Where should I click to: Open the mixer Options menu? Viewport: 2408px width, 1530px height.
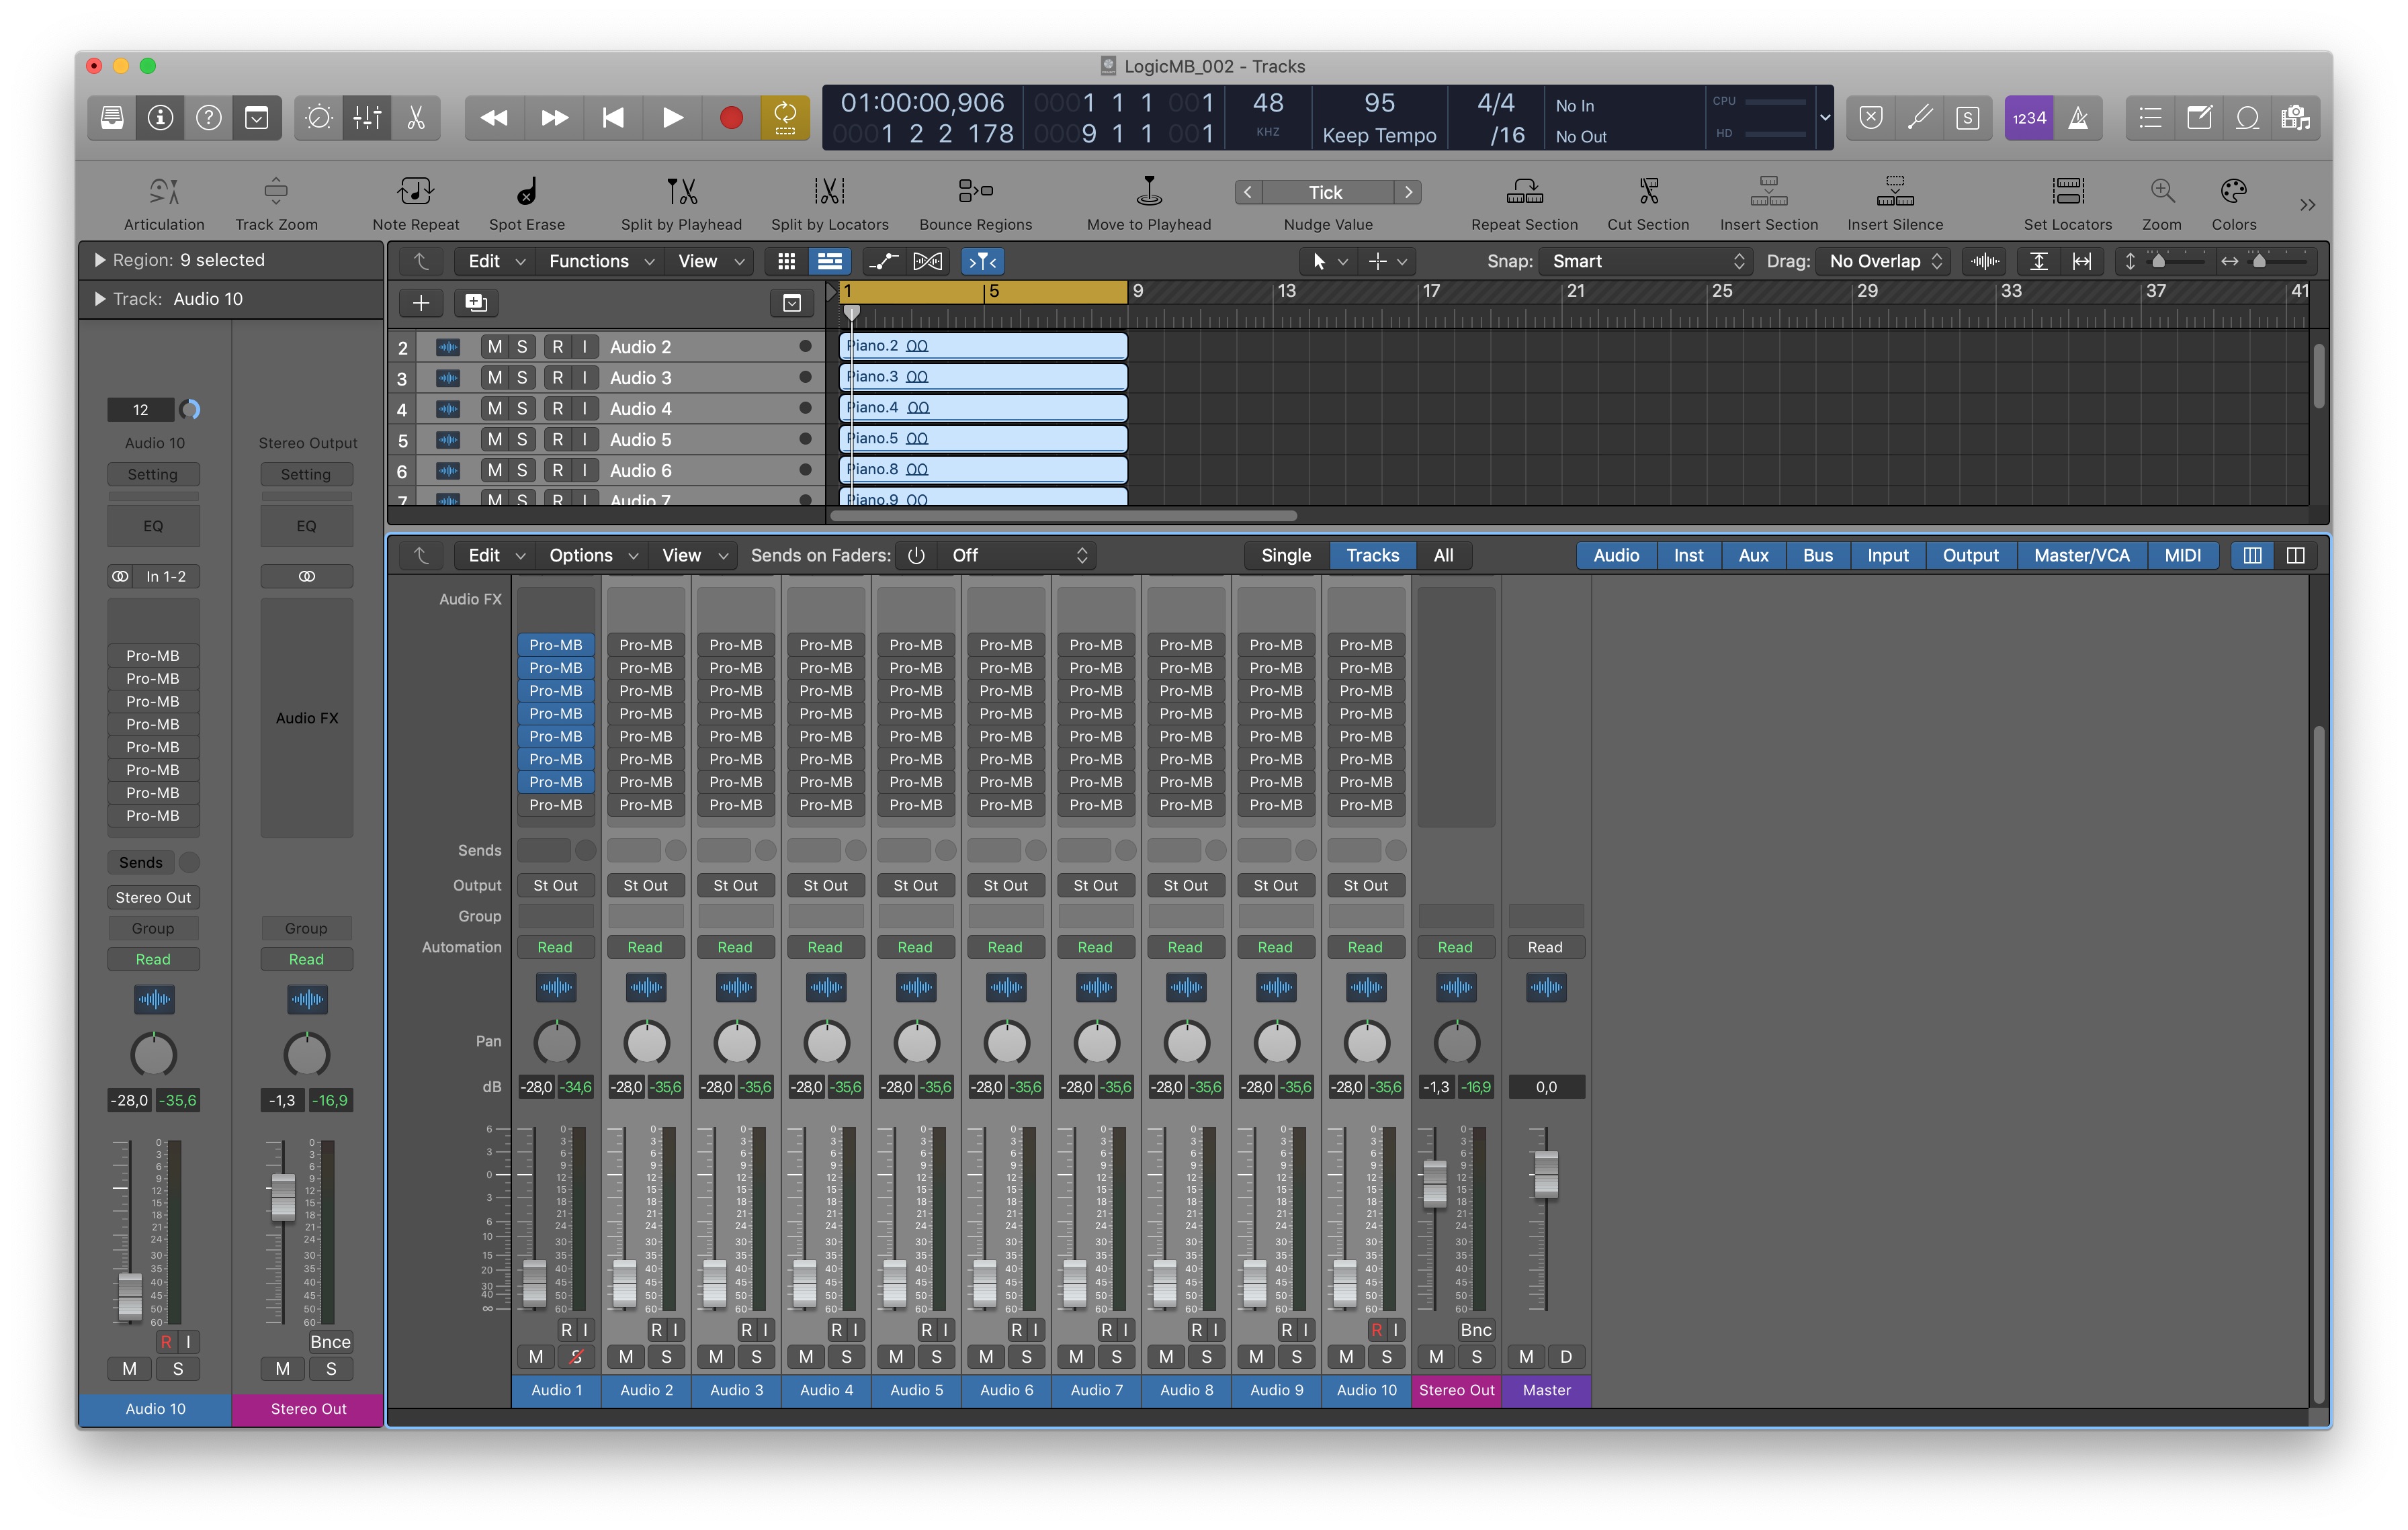(592, 555)
